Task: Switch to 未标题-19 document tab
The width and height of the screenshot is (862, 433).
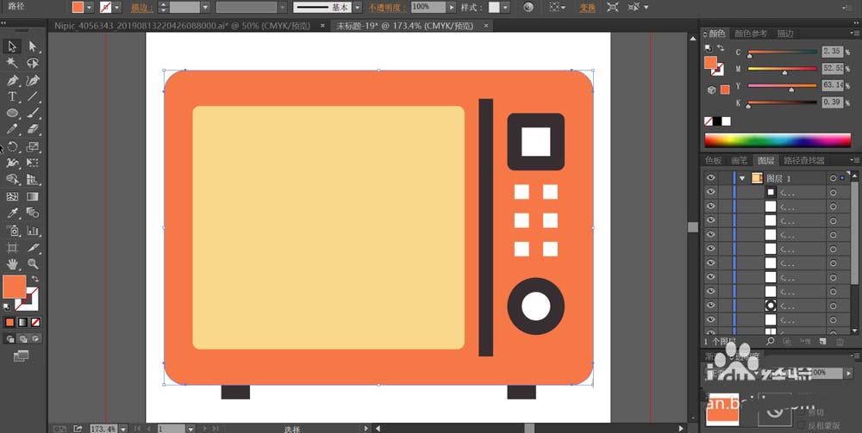Action: tap(404, 25)
